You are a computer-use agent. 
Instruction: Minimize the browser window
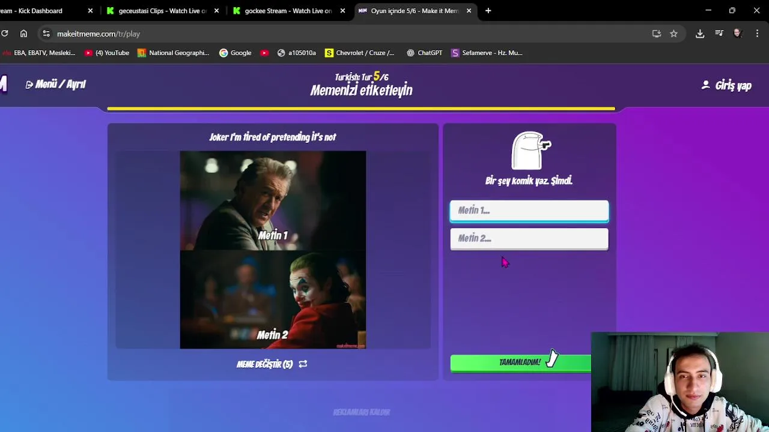click(708, 11)
